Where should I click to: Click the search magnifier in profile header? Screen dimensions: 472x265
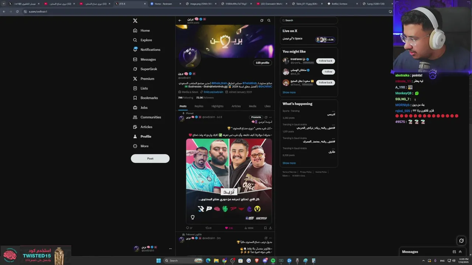pyautogui.click(x=269, y=21)
